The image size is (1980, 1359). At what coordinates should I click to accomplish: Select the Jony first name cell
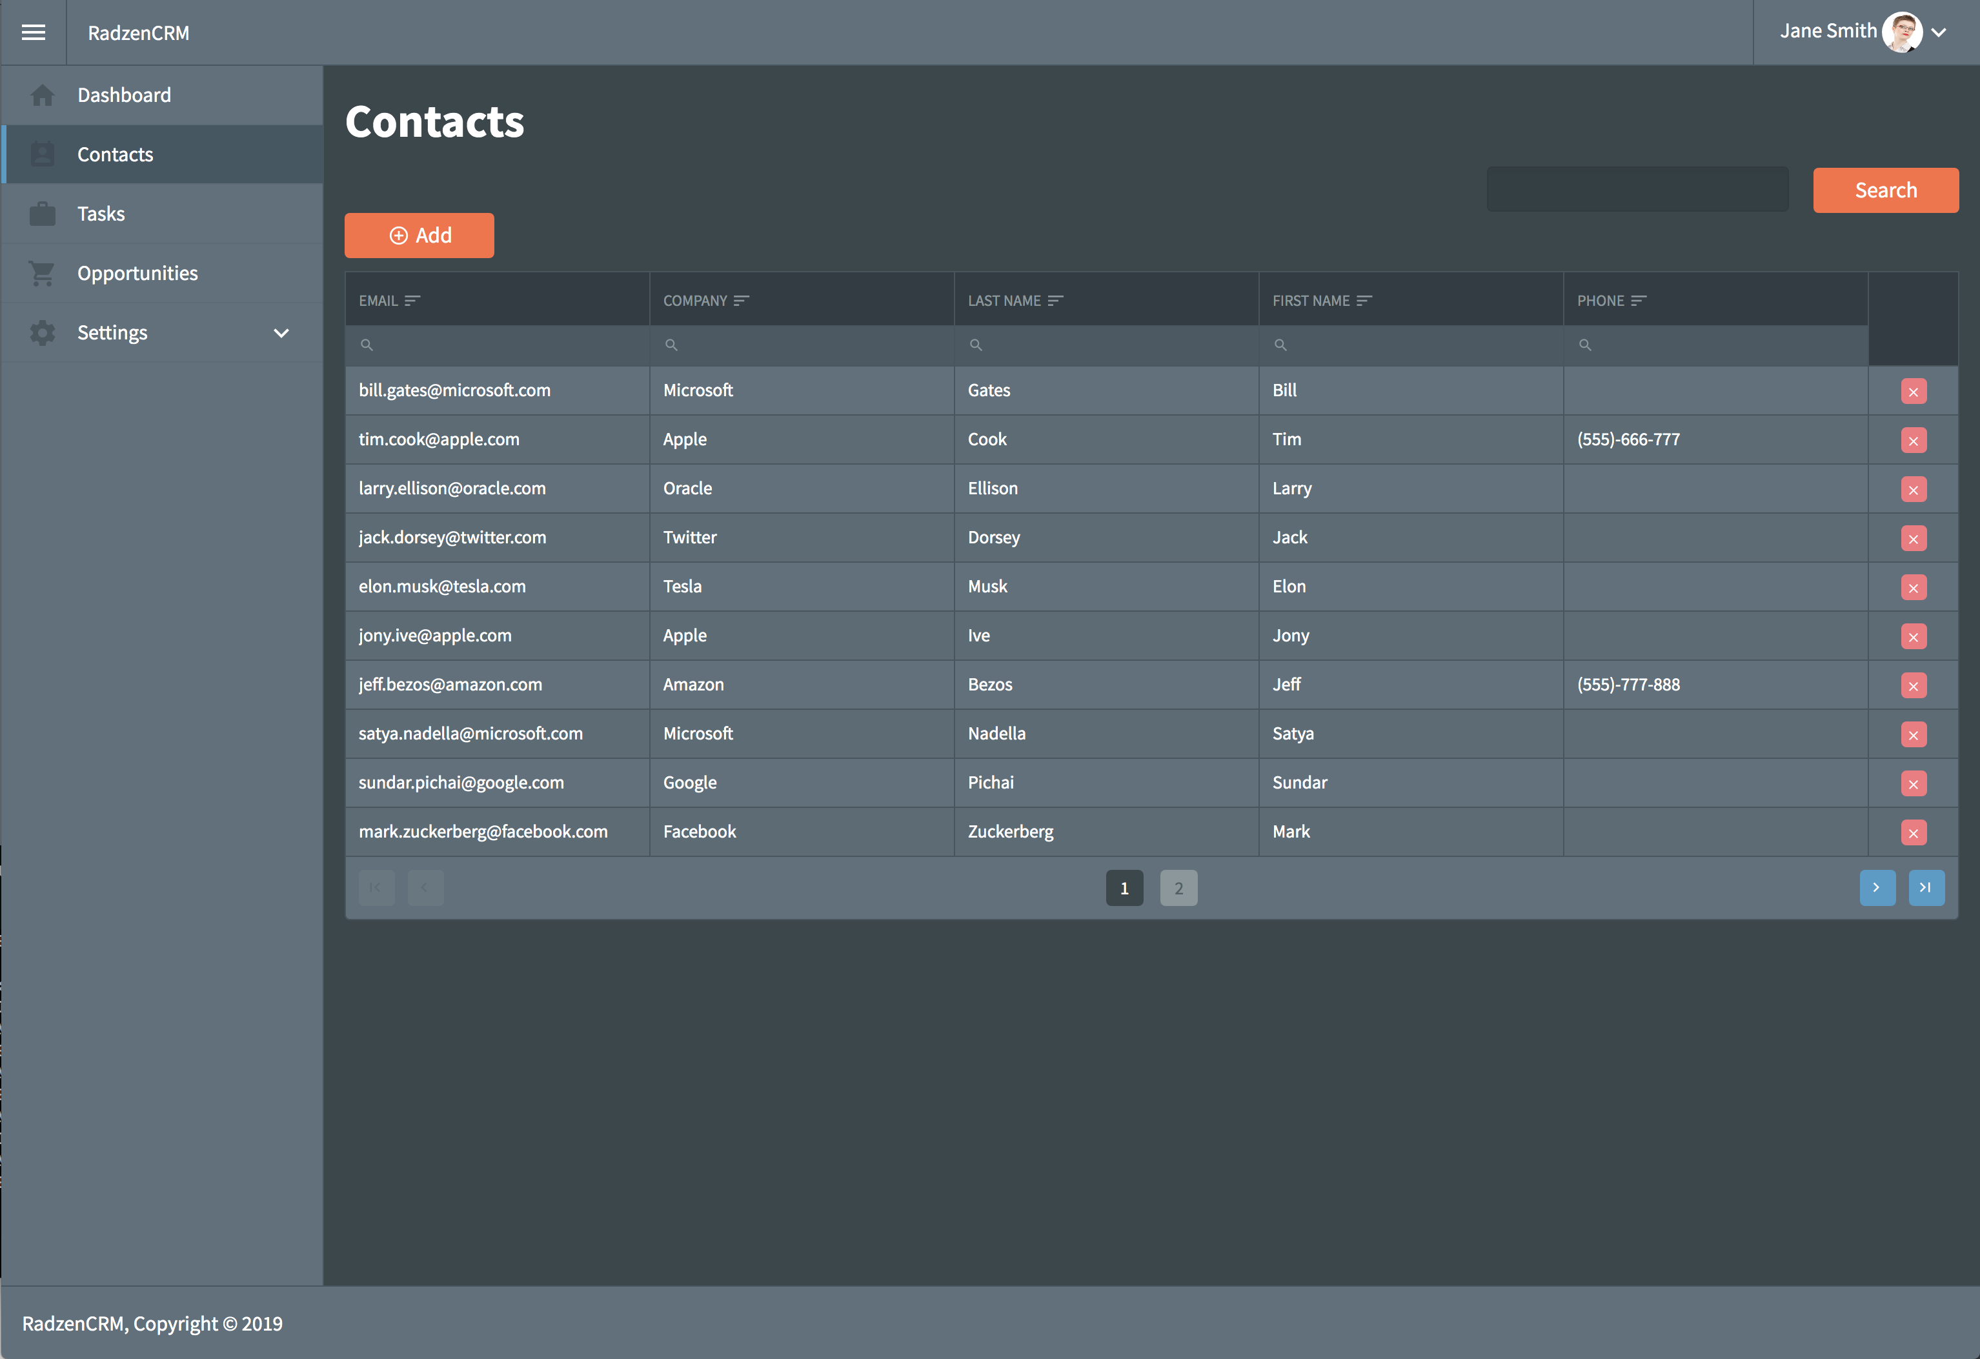[1411, 636]
